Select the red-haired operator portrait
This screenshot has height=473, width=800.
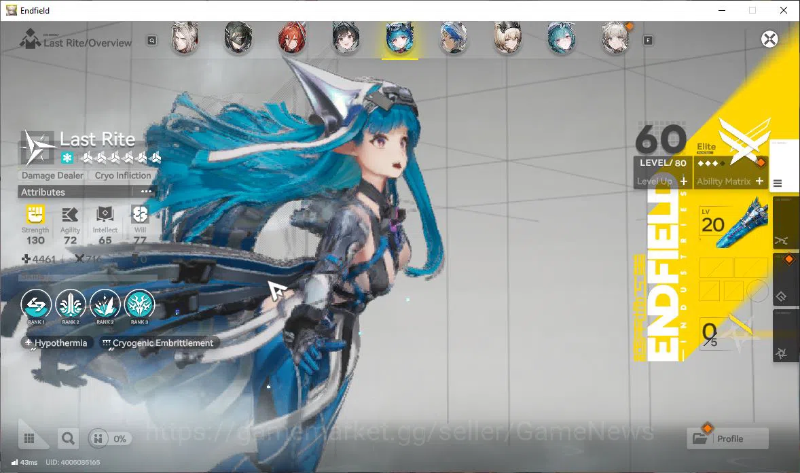(292, 38)
